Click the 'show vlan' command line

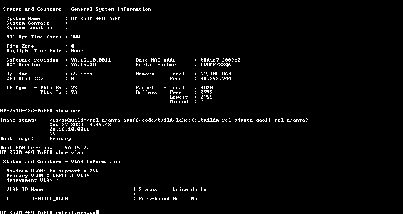click(x=42, y=152)
